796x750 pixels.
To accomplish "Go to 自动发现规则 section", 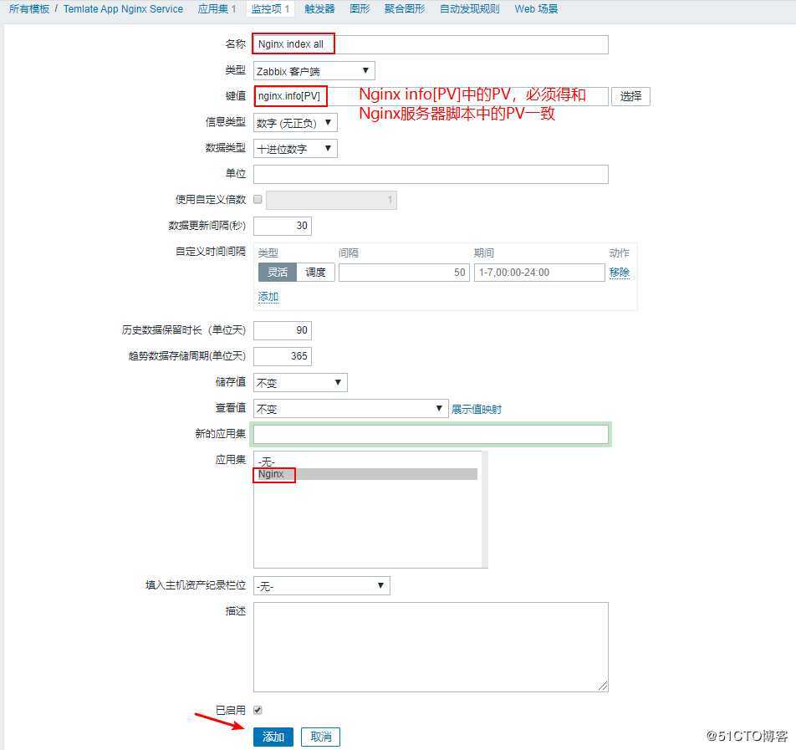I will coord(468,8).
